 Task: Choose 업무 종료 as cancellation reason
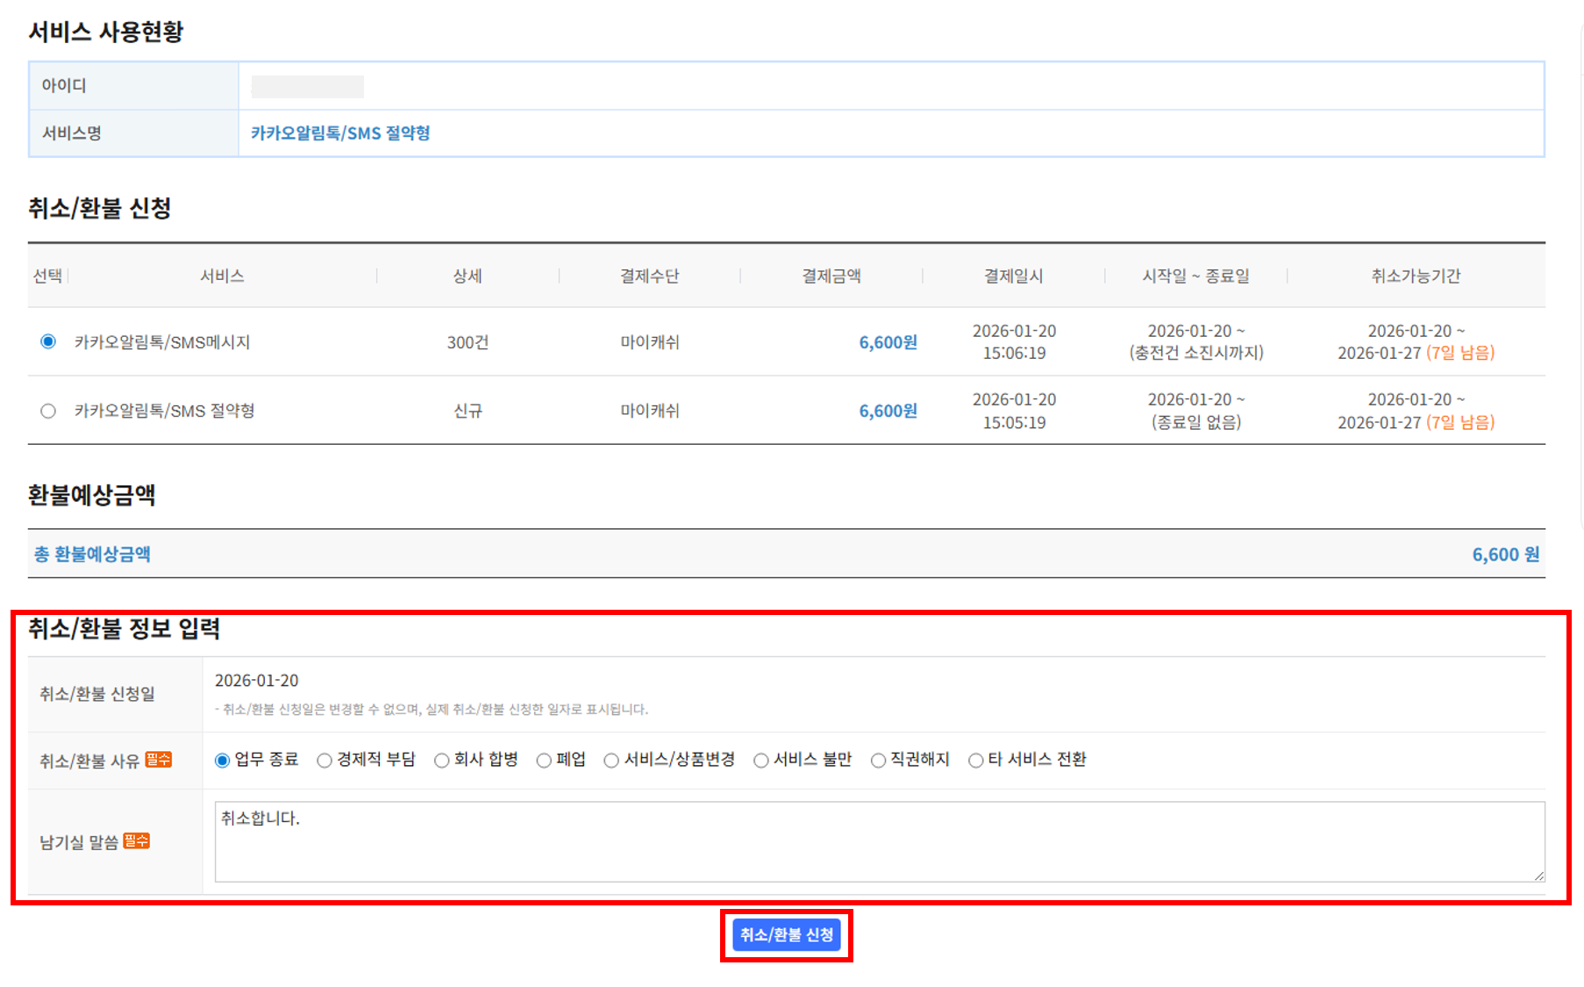pyautogui.click(x=222, y=760)
